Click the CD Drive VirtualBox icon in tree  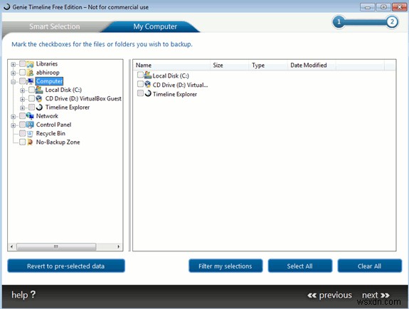pyautogui.click(x=39, y=99)
